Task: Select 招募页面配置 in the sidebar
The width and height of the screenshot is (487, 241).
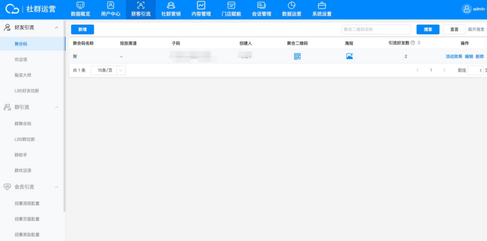Action: point(27,219)
